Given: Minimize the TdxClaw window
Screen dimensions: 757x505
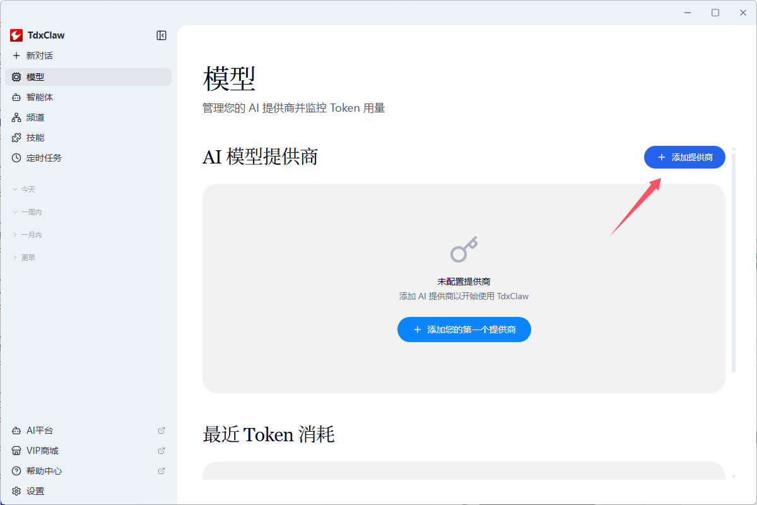Looking at the screenshot, I should pos(687,13).
